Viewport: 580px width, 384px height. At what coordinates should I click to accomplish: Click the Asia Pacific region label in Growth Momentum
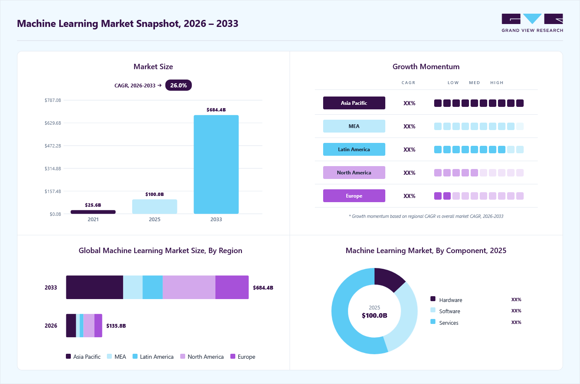click(x=354, y=103)
